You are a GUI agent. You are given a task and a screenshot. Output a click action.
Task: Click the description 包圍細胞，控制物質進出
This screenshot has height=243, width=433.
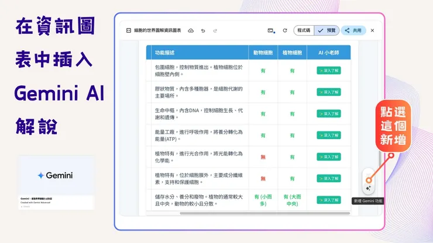pyautogui.click(x=198, y=71)
